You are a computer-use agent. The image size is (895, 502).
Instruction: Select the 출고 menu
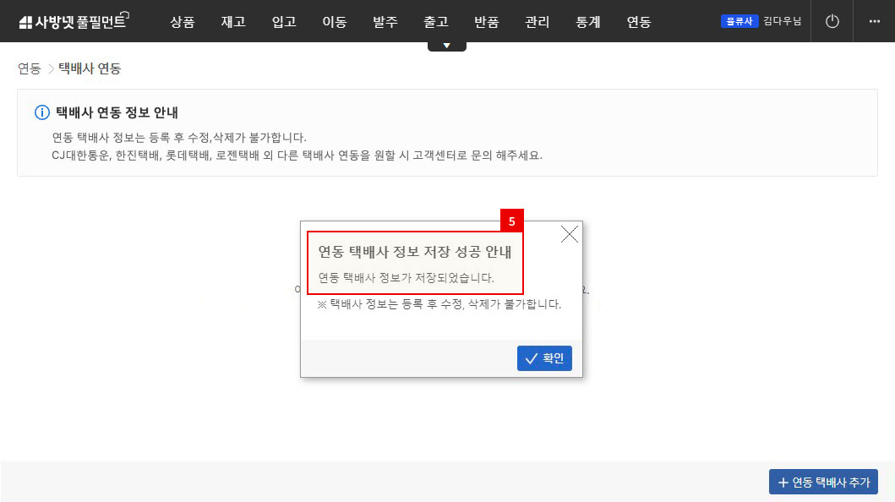click(x=436, y=23)
